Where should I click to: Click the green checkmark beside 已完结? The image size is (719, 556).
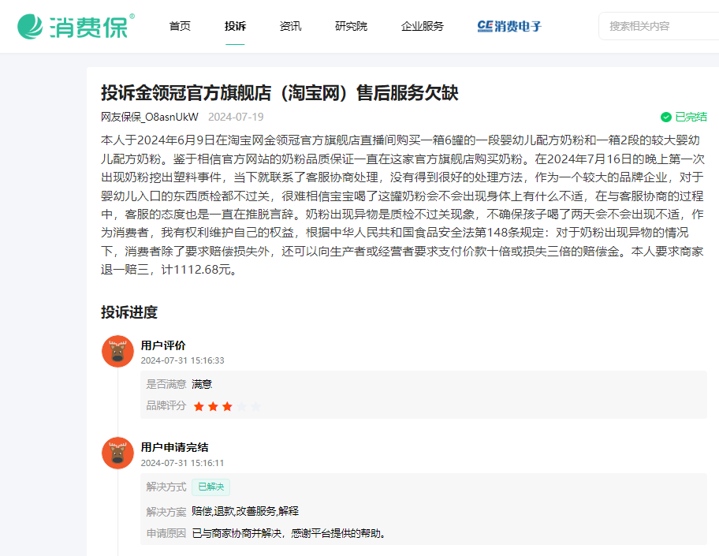pos(666,115)
